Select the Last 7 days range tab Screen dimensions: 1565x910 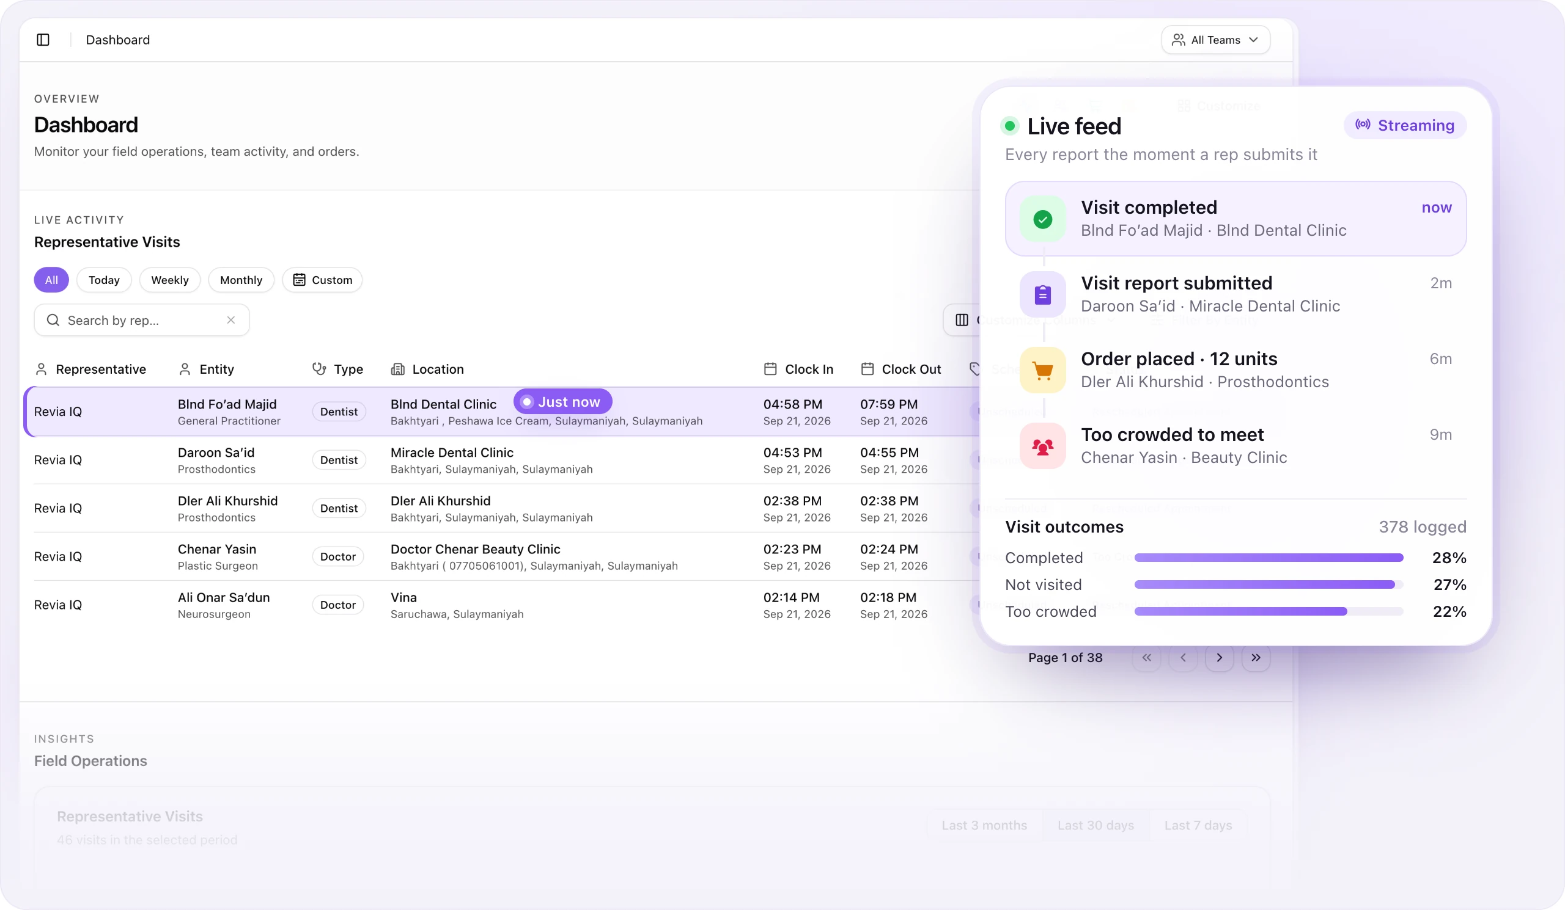pos(1198,825)
